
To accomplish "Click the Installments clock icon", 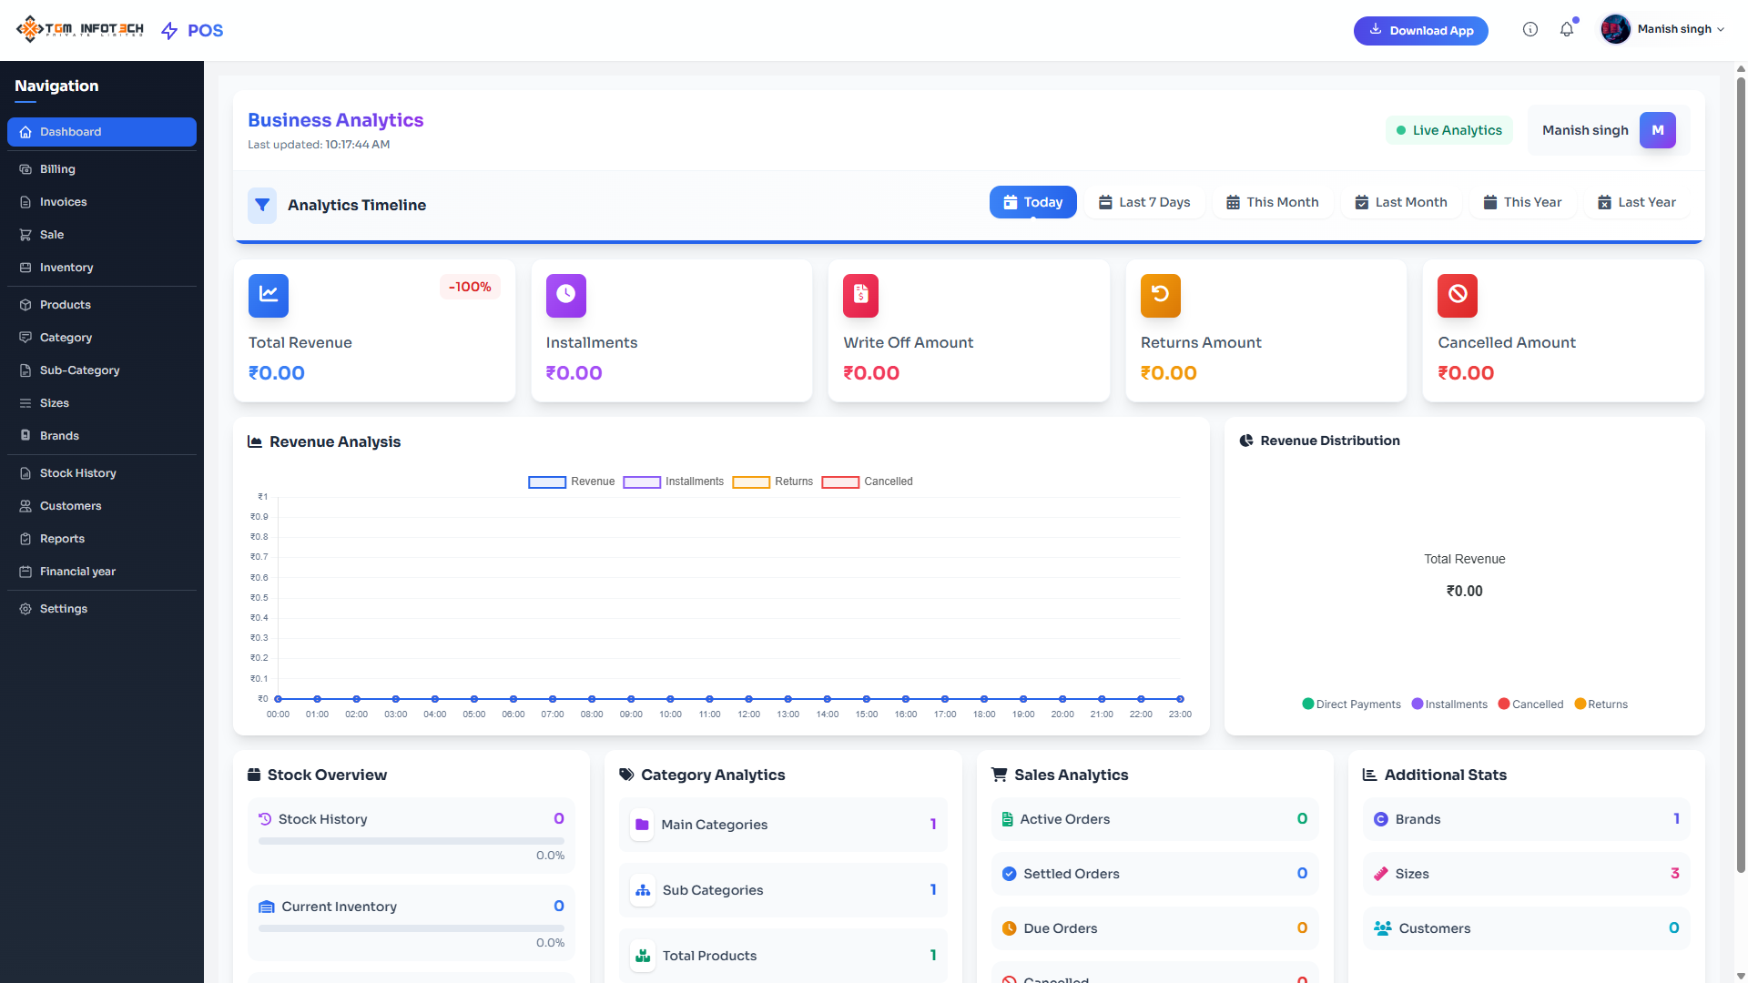I will click(565, 295).
